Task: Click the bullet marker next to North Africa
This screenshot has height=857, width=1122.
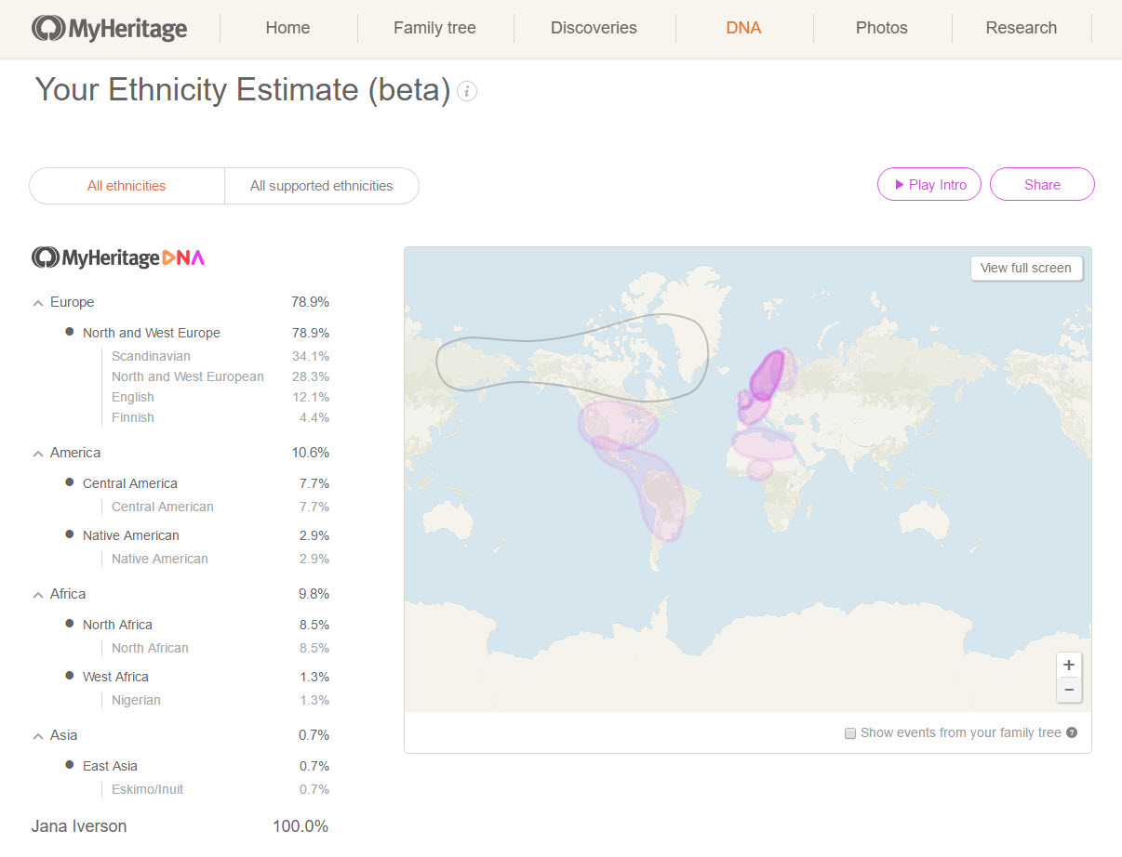Action: 67,624
